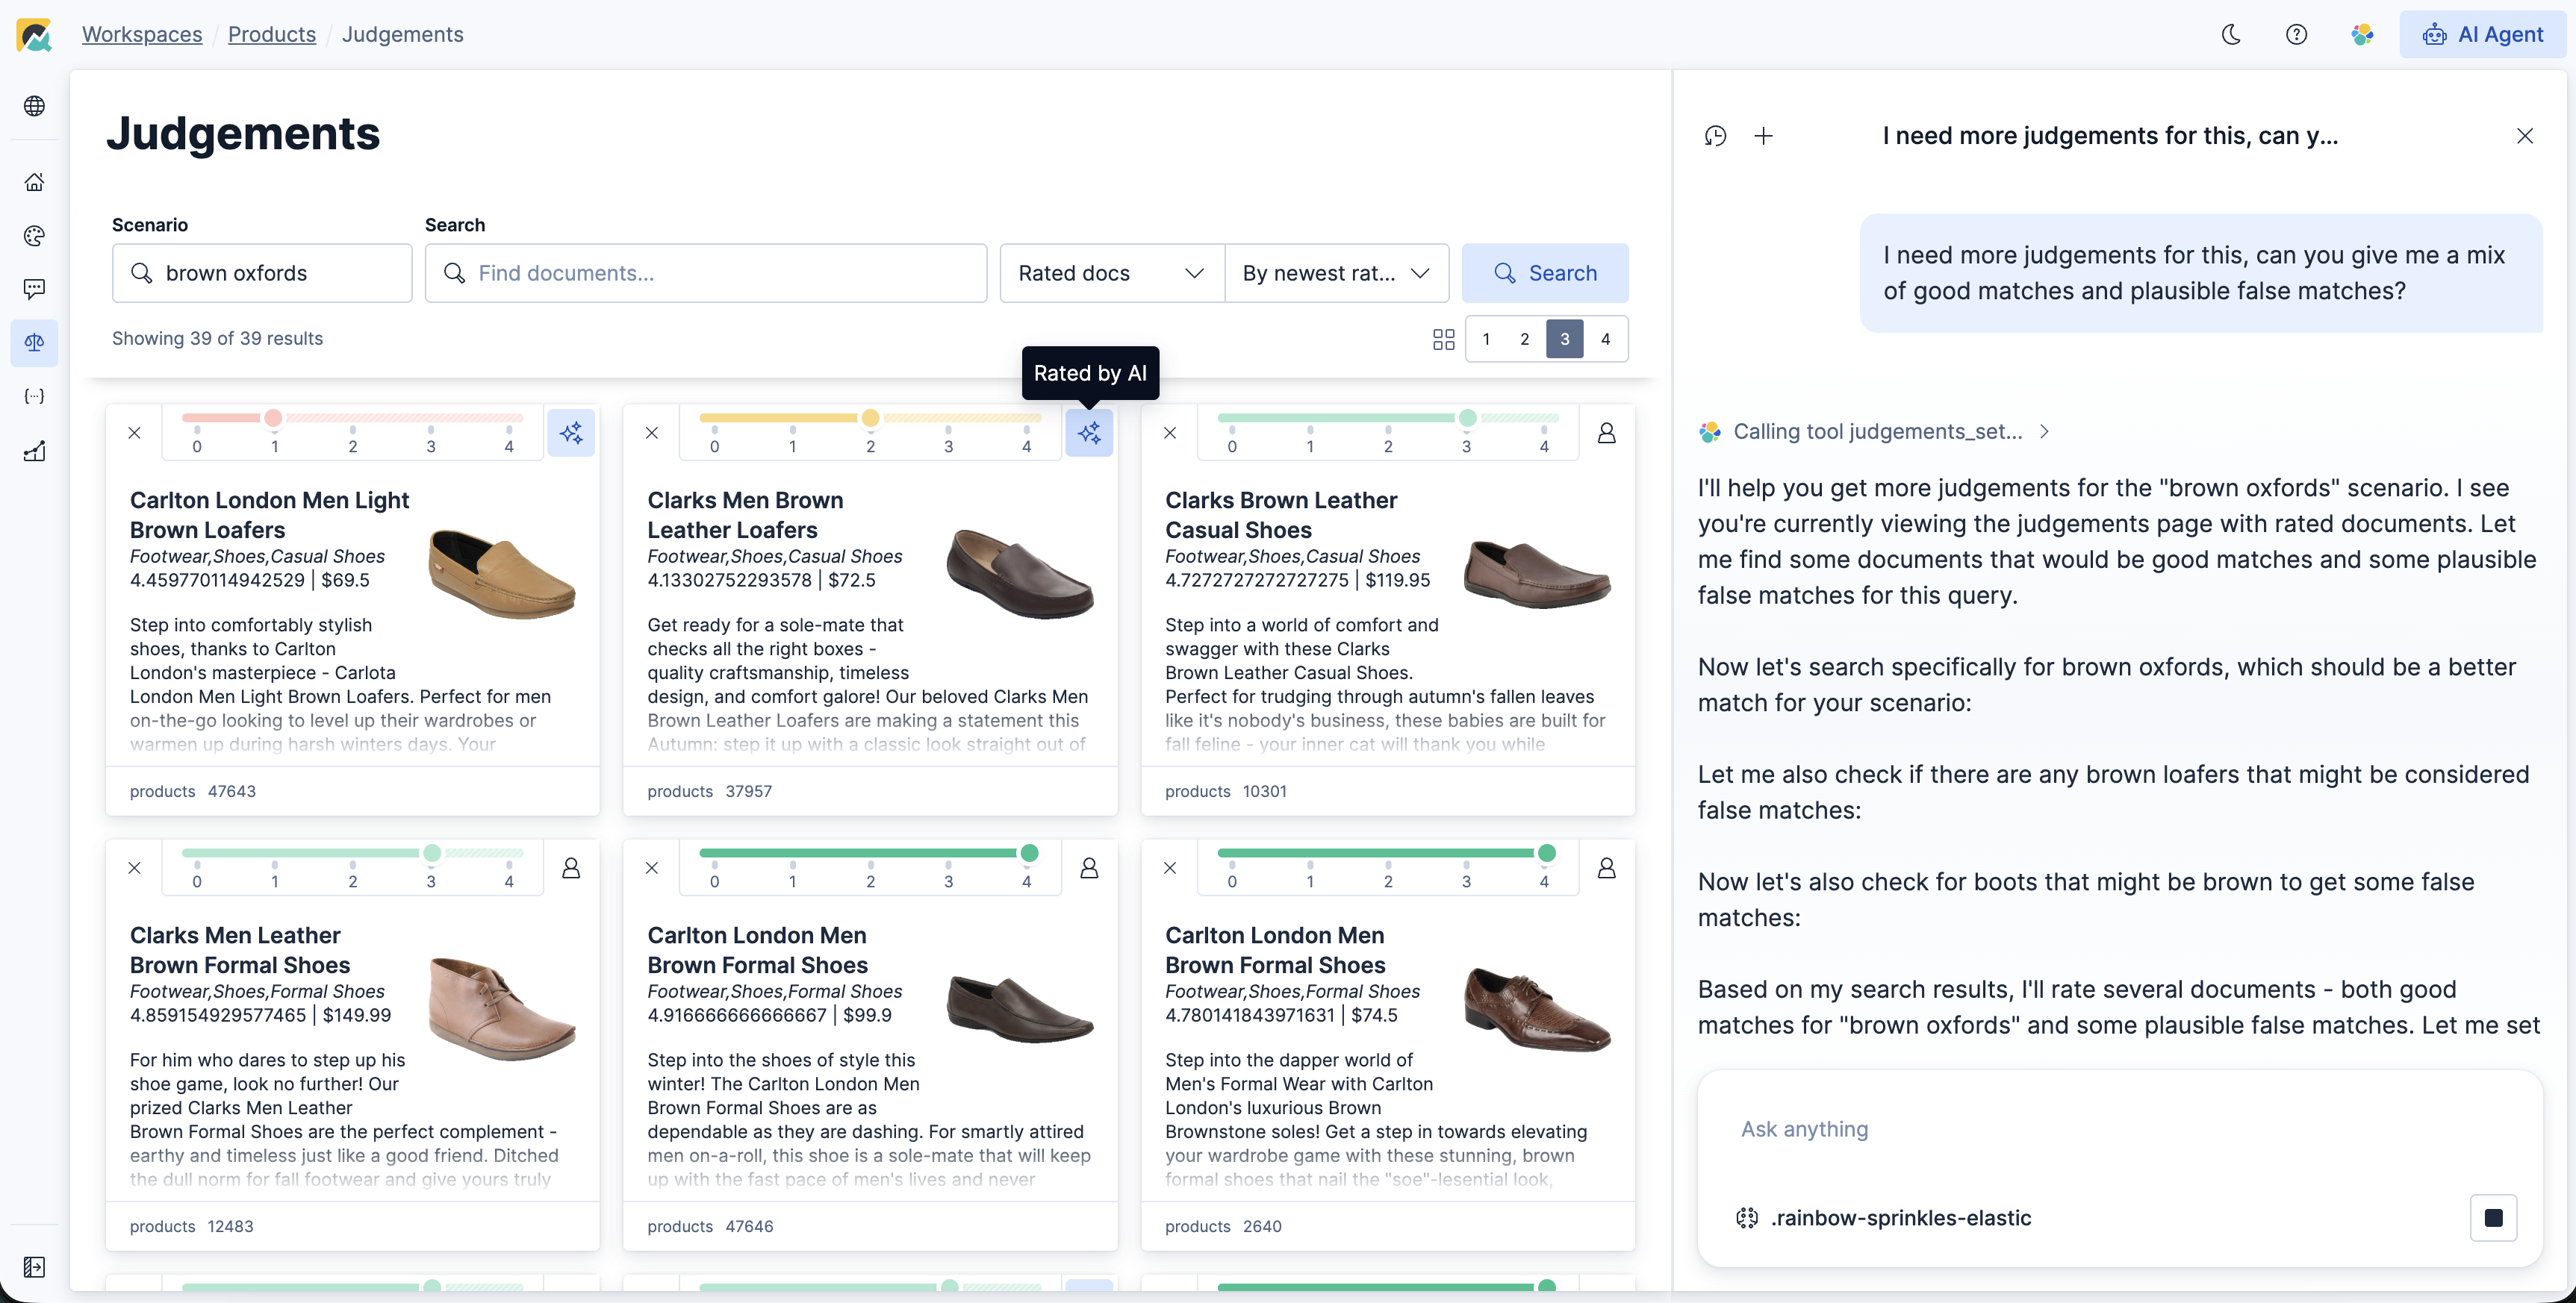Open the palette icon in left sidebar

34,236
